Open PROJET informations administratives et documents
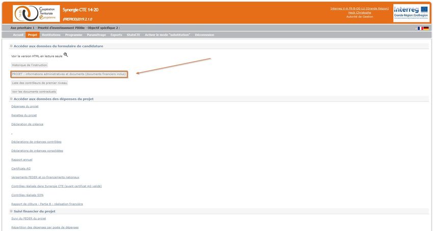433x231 pixels. (68, 74)
